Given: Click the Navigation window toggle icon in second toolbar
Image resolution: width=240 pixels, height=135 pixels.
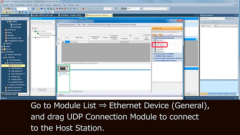Looking at the screenshot, I should tap(4, 12).
